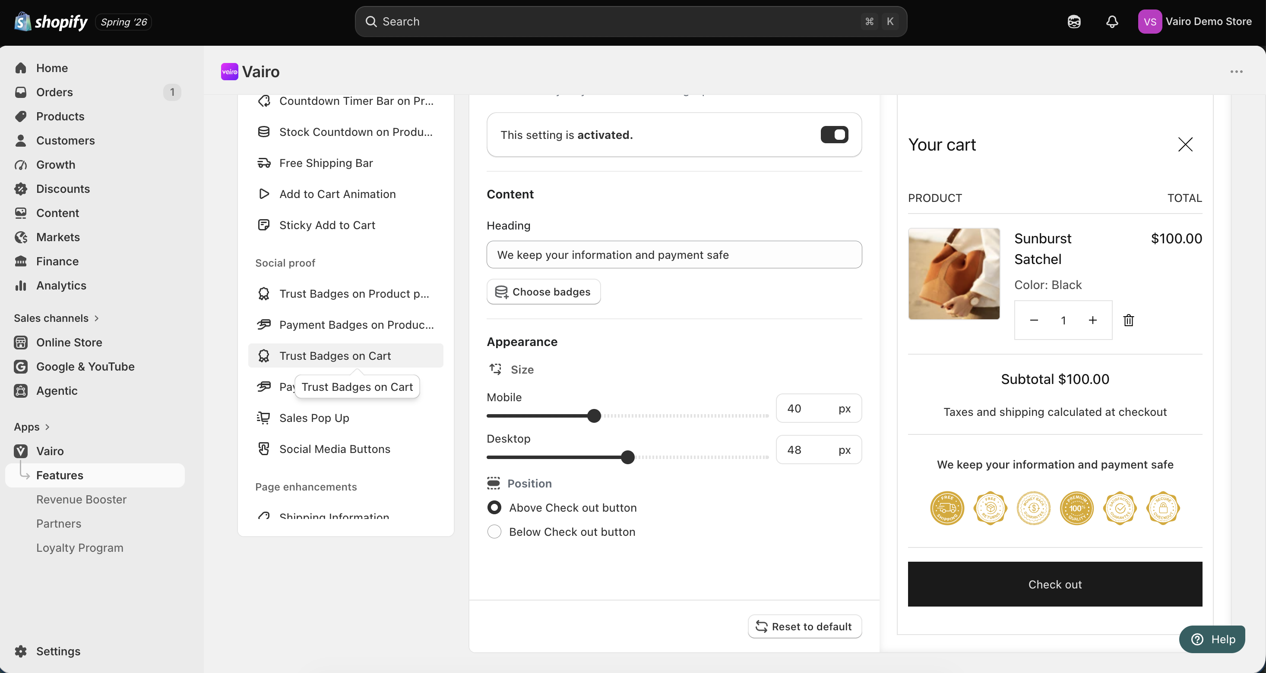Open Sticky Add to Cart feature
The width and height of the screenshot is (1266, 673).
tap(345, 225)
